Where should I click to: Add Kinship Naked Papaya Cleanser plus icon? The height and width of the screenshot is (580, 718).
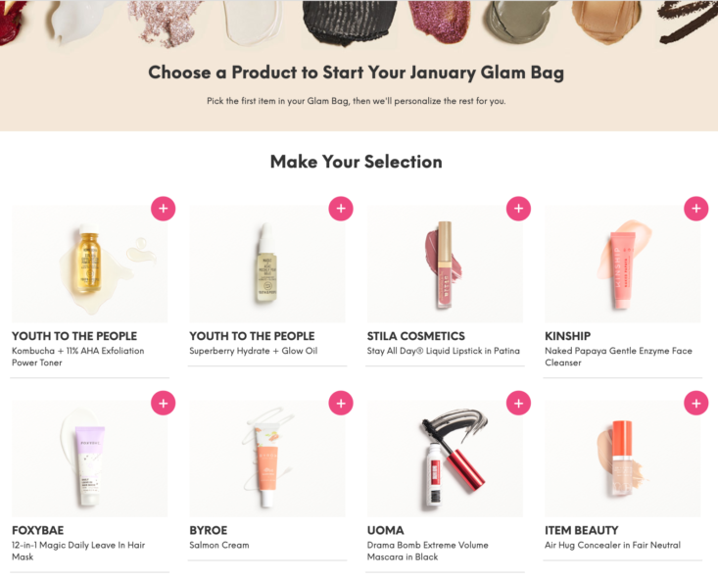point(696,209)
